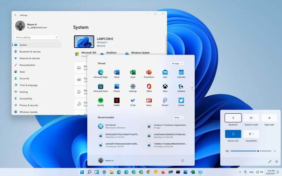
Task: Click the Start button on the taskbar
Action: coord(82,172)
